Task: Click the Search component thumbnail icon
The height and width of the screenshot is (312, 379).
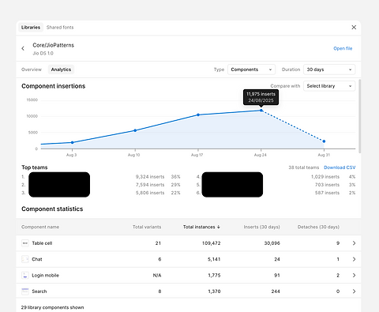Action: click(25, 291)
